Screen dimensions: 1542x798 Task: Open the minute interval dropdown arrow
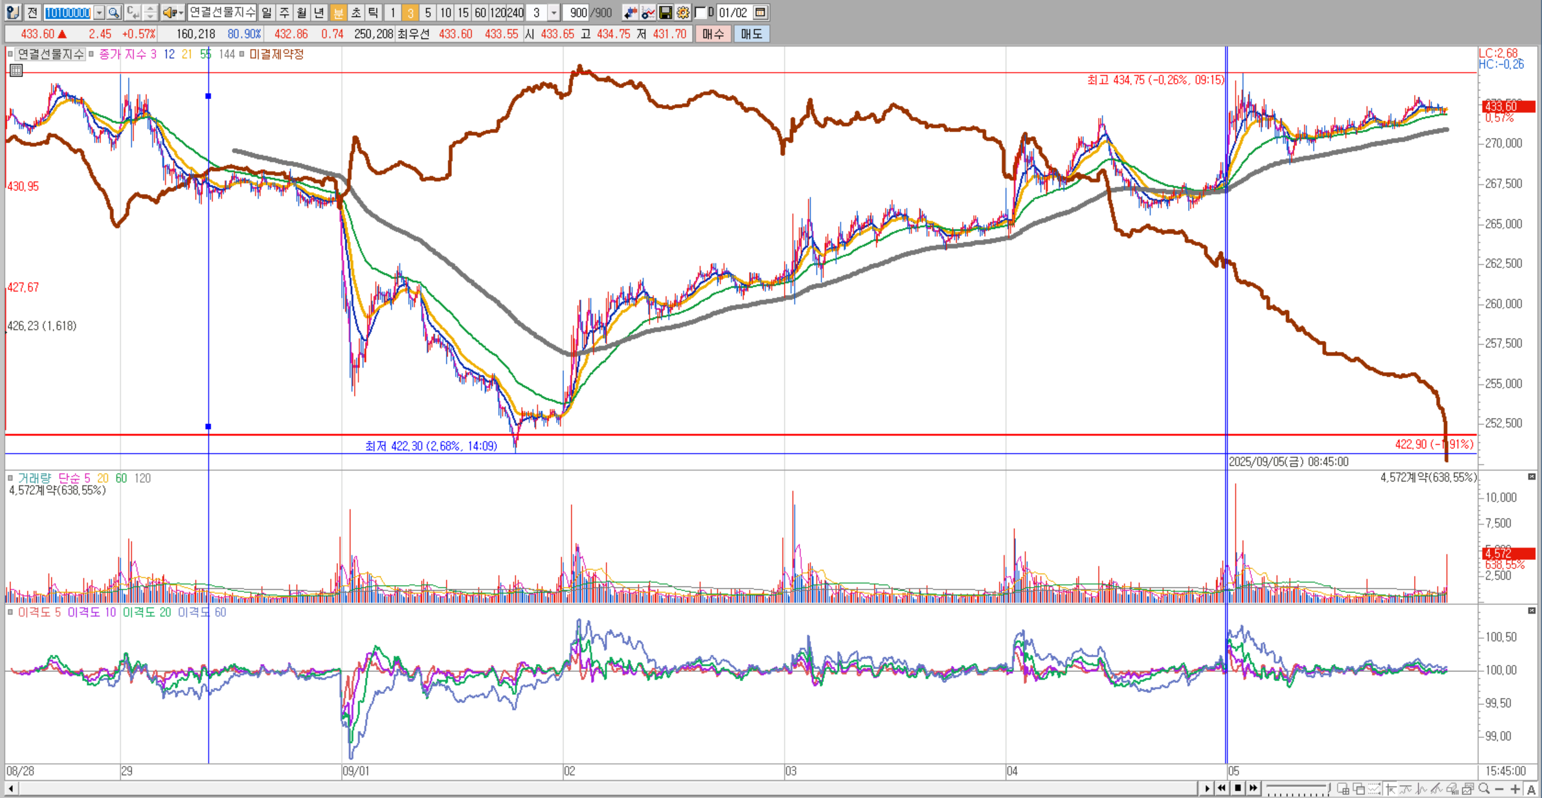coord(554,12)
